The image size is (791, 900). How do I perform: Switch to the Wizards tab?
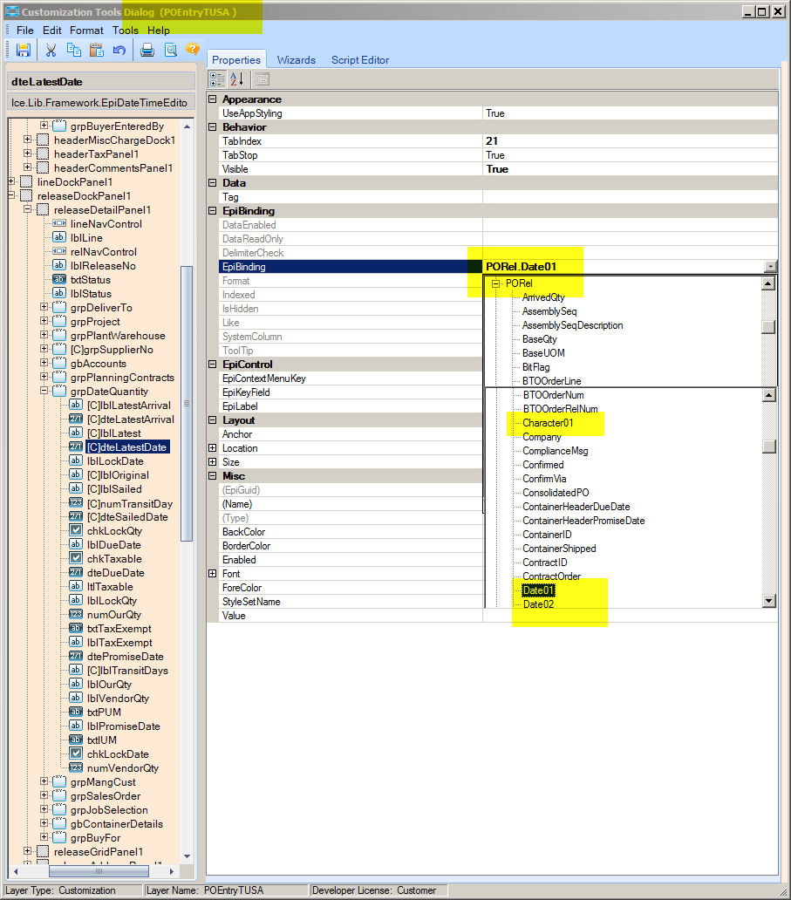[x=297, y=59]
